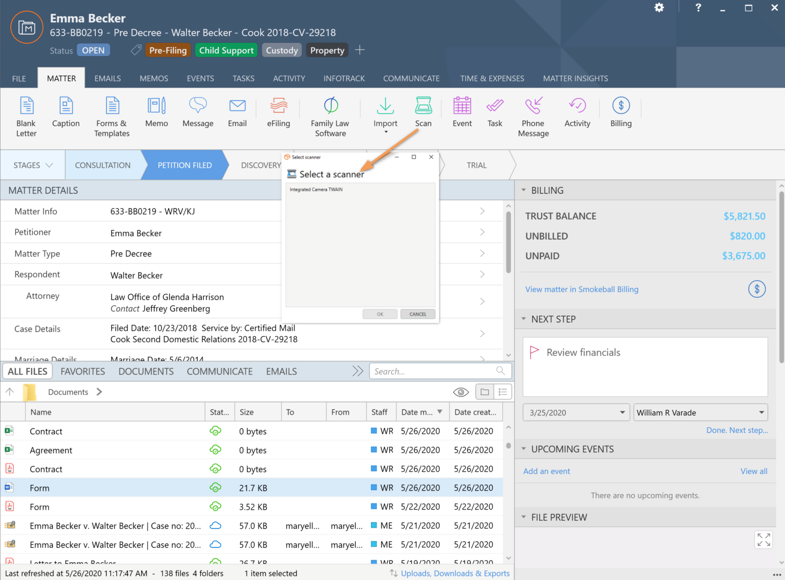Screen dimensions: 785x580
Task: Click CANCEL in Select scanner dialog
Action: coord(418,314)
